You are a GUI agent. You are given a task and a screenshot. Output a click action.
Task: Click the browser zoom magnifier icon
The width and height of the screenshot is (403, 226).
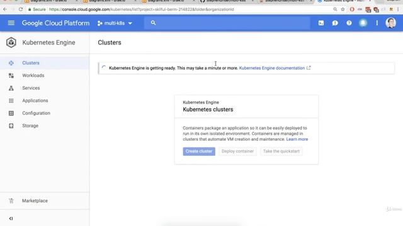point(335,9)
